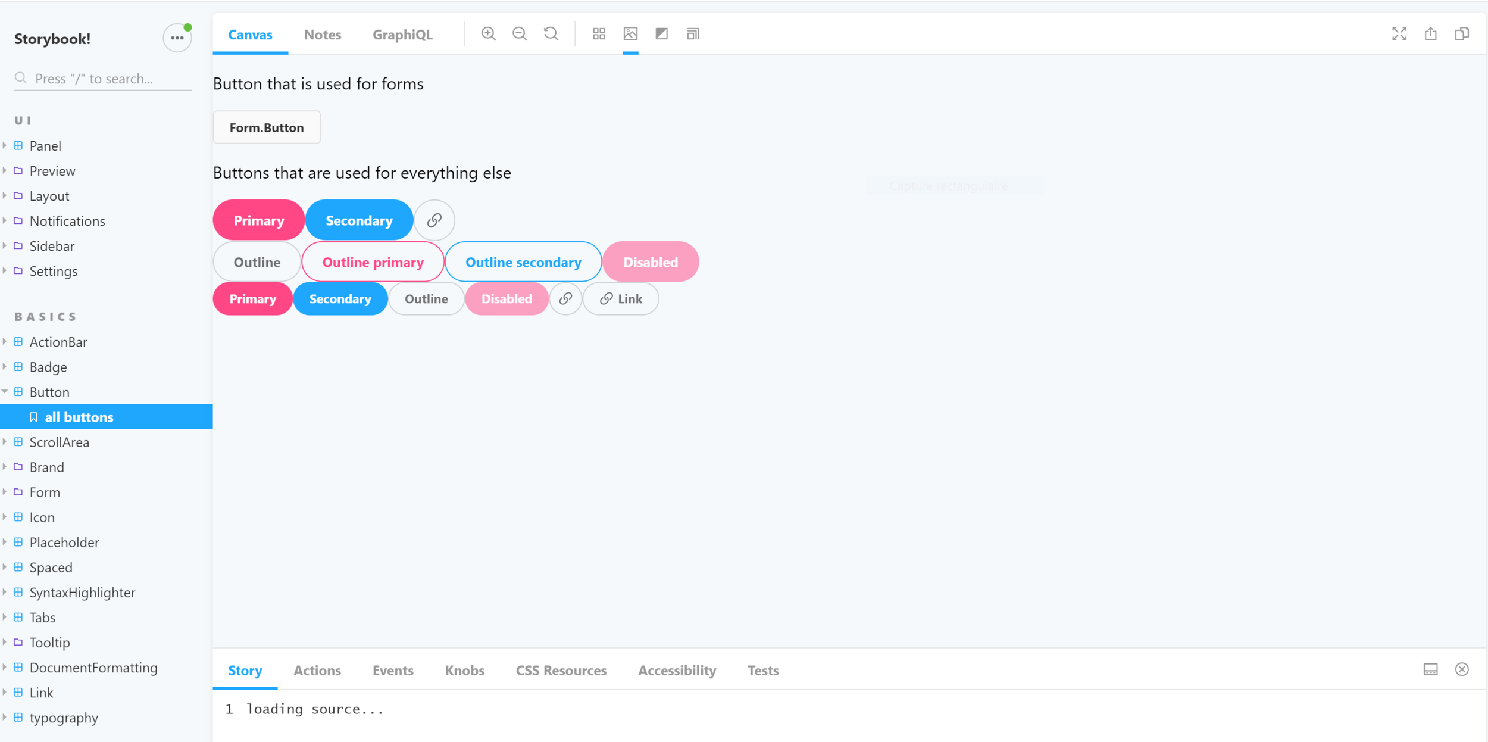1488x742 pixels.
Task: Click the Outline primary button
Action: click(373, 262)
